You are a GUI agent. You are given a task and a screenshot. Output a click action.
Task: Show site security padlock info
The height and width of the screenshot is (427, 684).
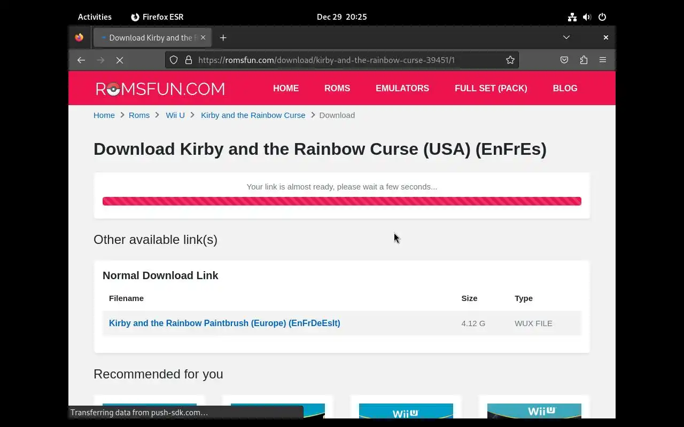[x=189, y=60]
